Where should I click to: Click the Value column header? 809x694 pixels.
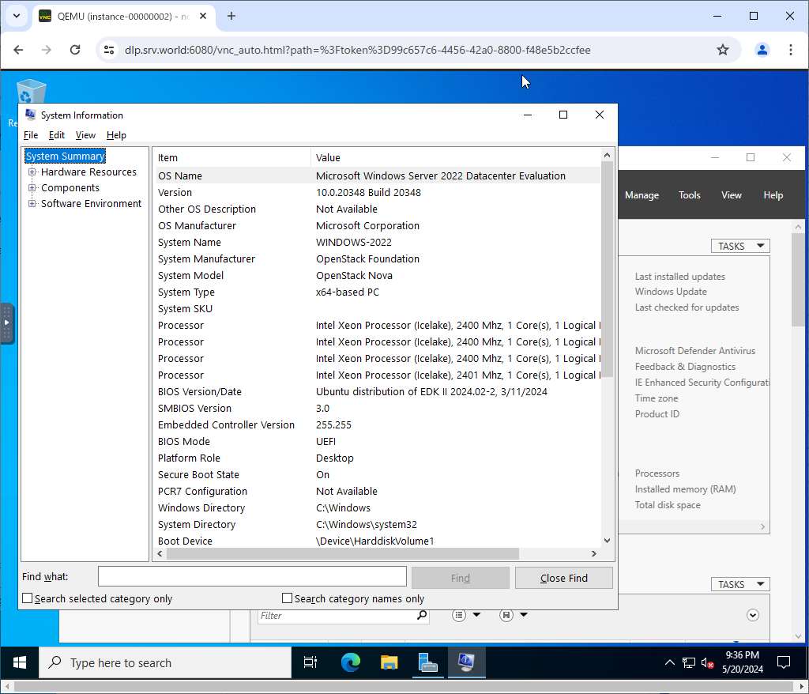tap(456, 157)
